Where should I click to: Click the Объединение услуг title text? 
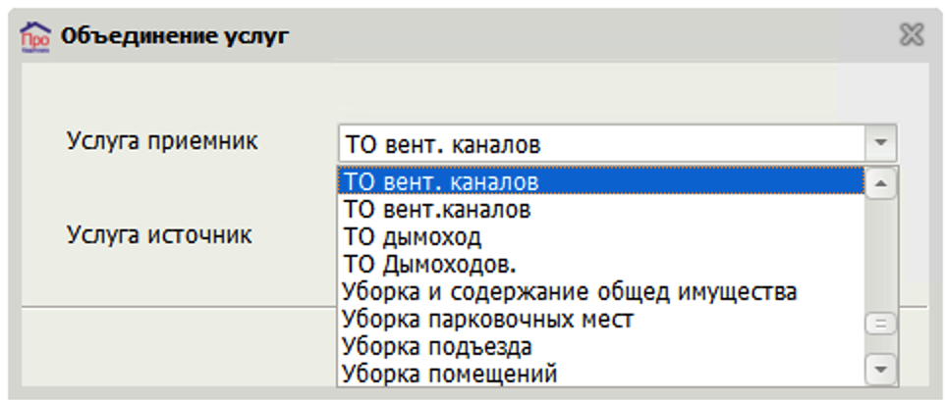tap(175, 36)
